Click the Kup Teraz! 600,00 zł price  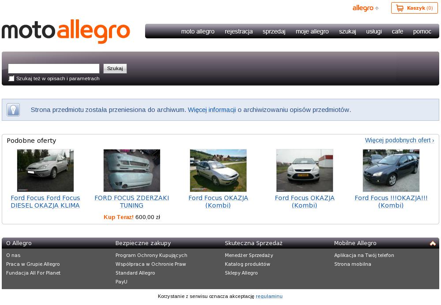coord(131,217)
